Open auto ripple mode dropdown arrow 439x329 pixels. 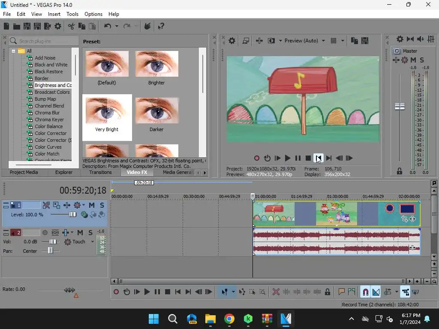pos(397,292)
